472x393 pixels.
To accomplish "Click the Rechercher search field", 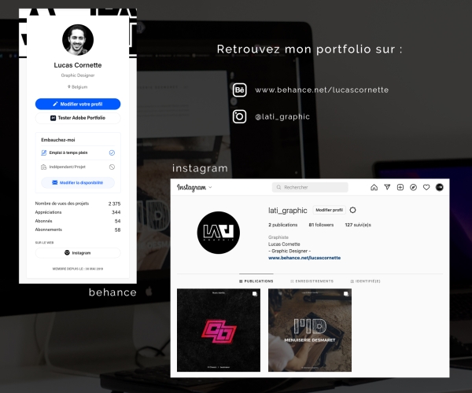I will pos(310,187).
